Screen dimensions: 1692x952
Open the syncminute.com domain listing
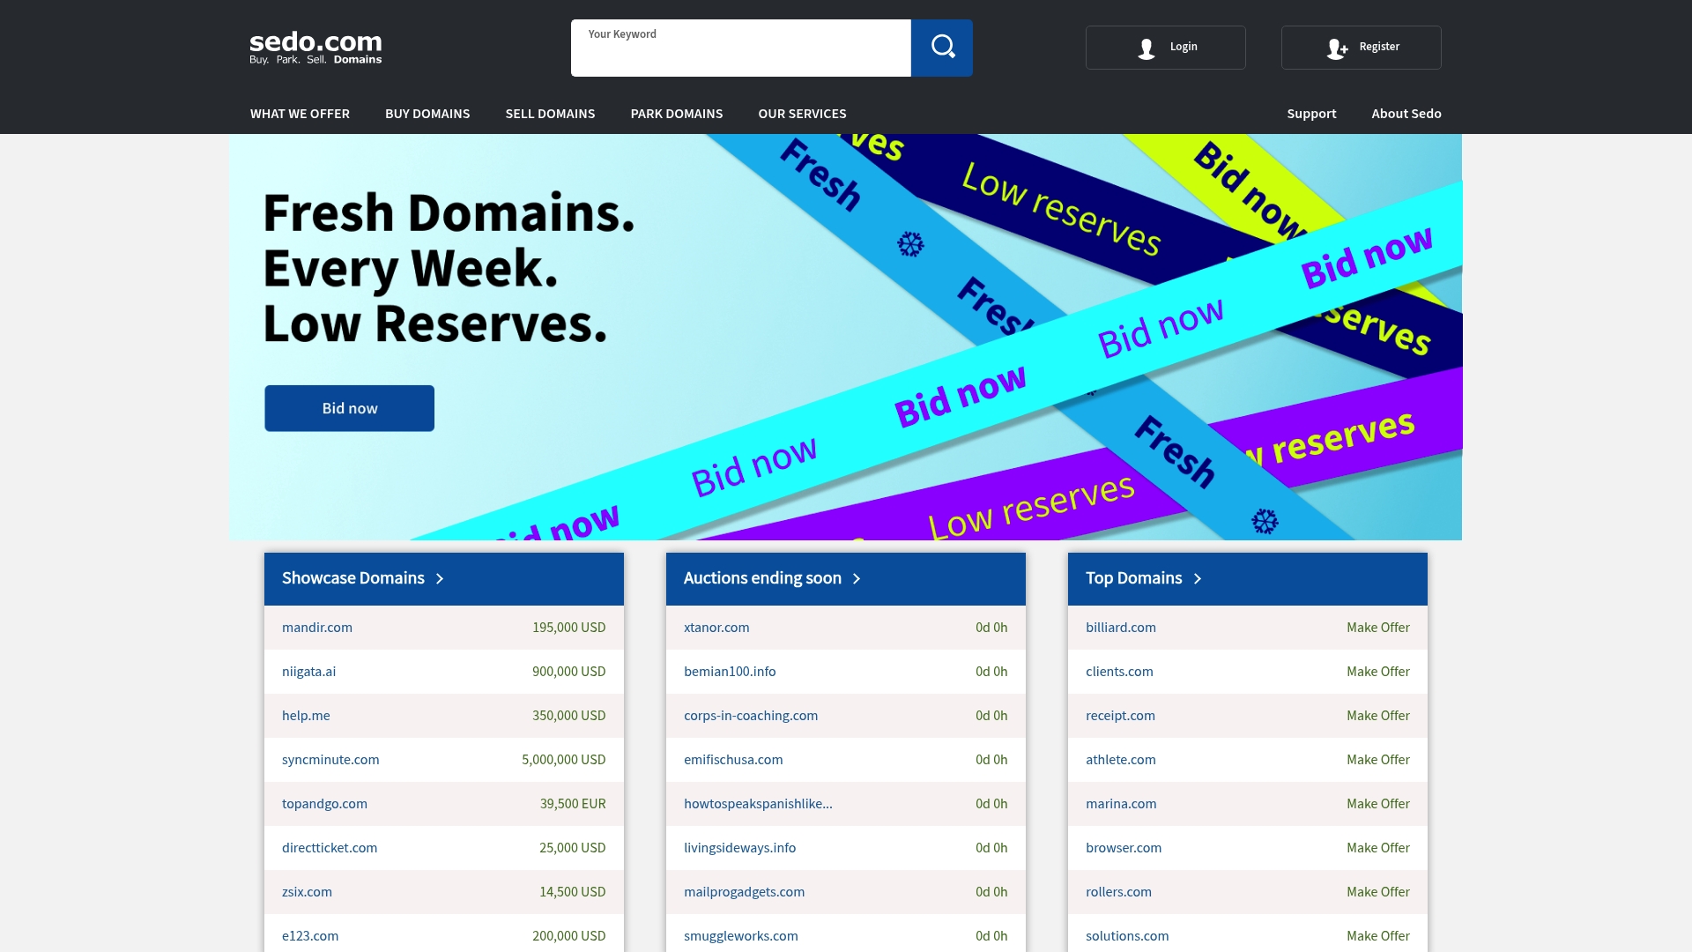(330, 759)
